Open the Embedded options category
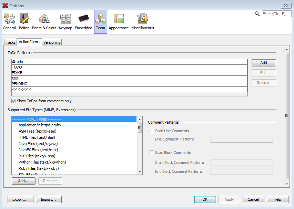Viewport: 294px width, 209px height. [83, 22]
